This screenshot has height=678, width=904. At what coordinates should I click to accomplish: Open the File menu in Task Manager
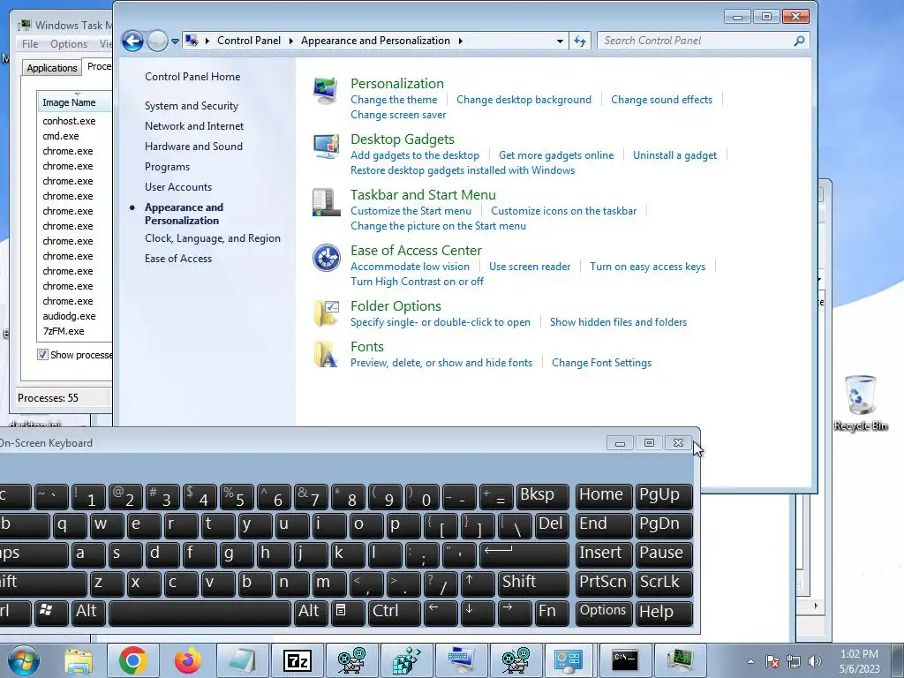[x=30, y=44]
